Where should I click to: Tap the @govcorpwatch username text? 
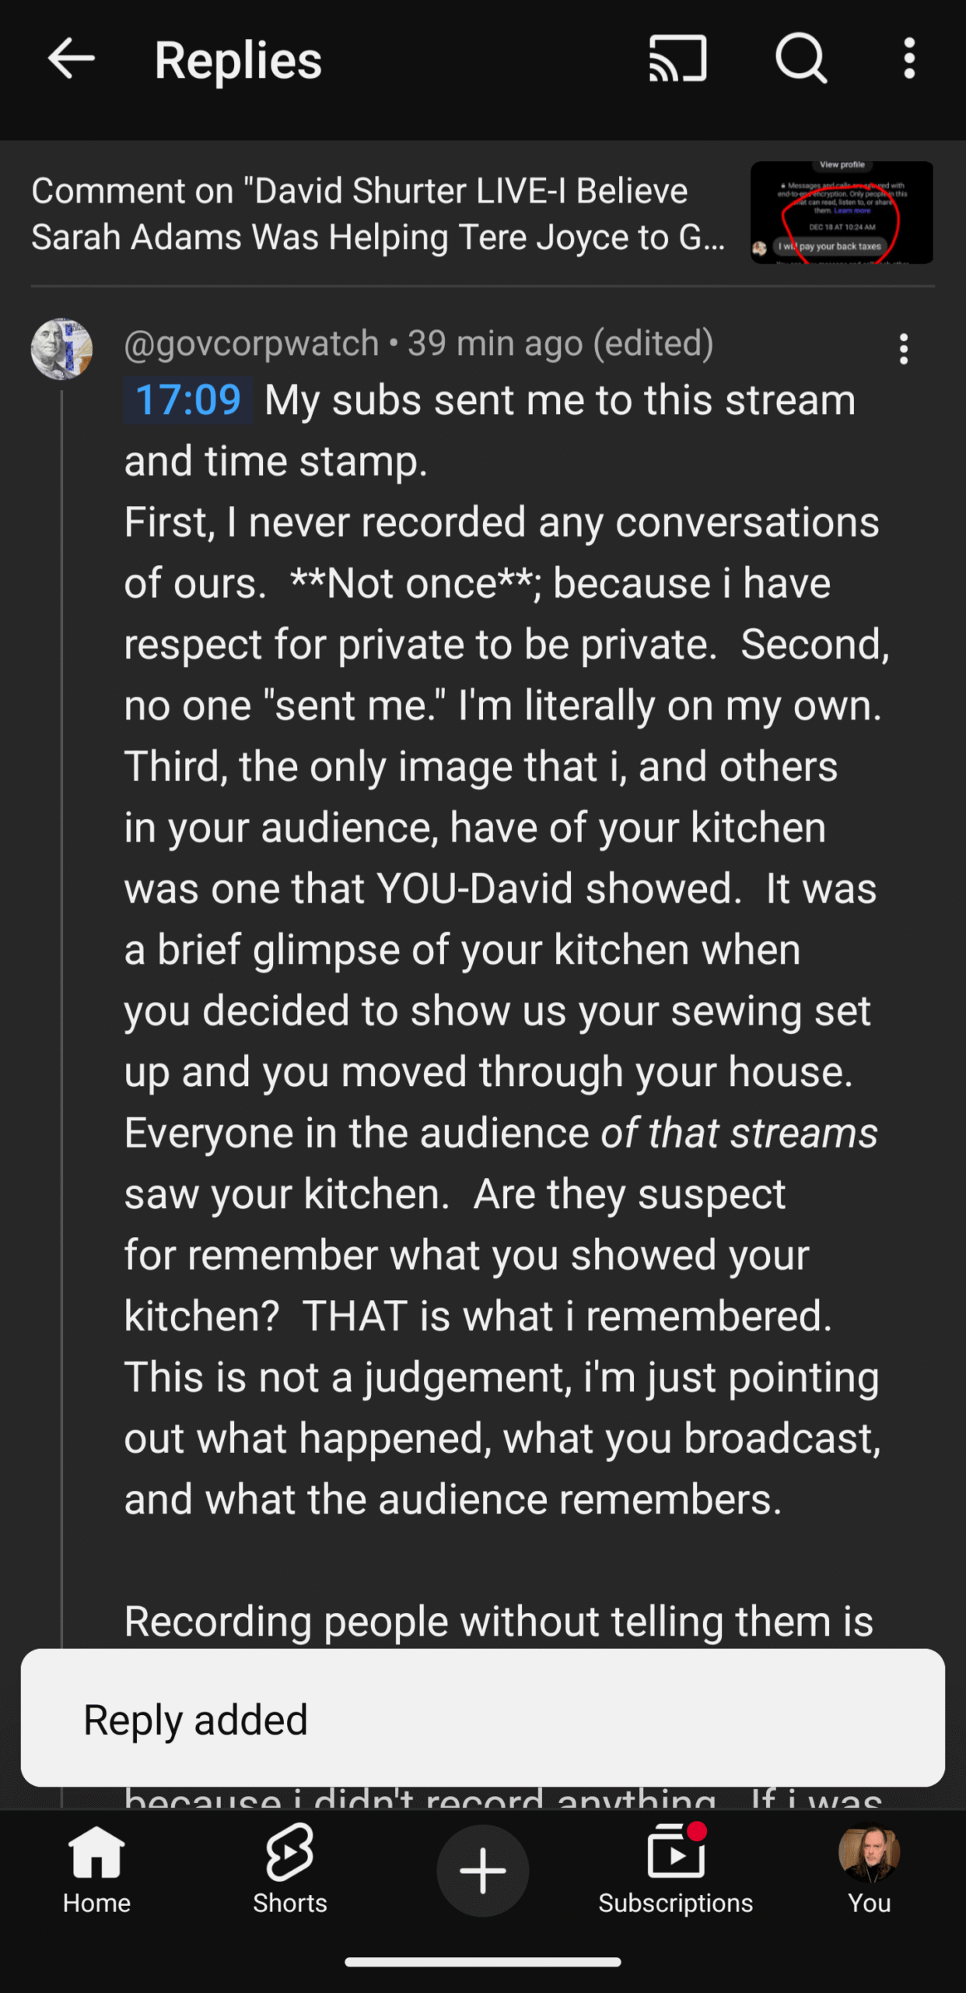251,343
